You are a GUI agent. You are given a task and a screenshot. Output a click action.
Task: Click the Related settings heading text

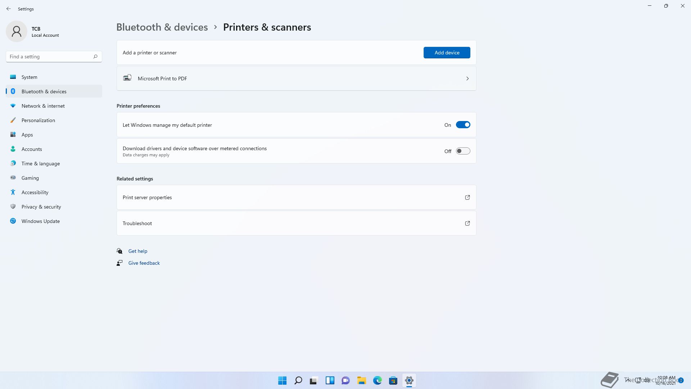135,179
